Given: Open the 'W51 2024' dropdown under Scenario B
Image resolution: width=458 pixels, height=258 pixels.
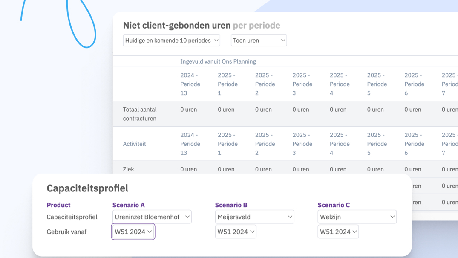Looking at the screenshot, I should point(236,232).
